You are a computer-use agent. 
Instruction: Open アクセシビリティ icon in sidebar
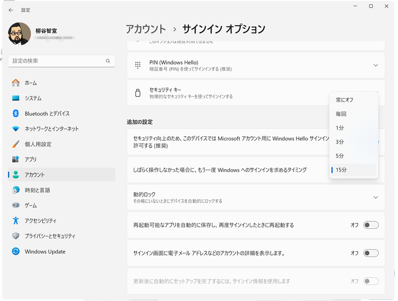pos(15,220)
